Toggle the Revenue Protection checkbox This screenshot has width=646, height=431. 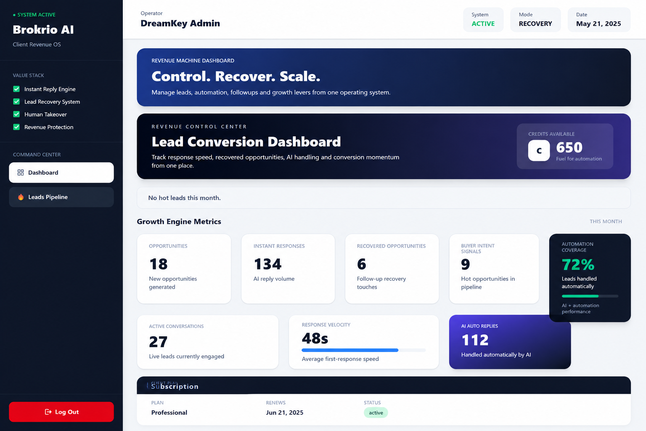(x=16, y=127)
